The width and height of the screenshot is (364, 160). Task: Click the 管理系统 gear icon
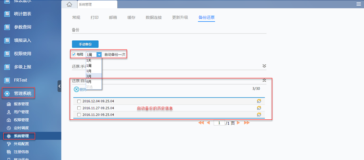pyautogui.click(x=7, y=94)
